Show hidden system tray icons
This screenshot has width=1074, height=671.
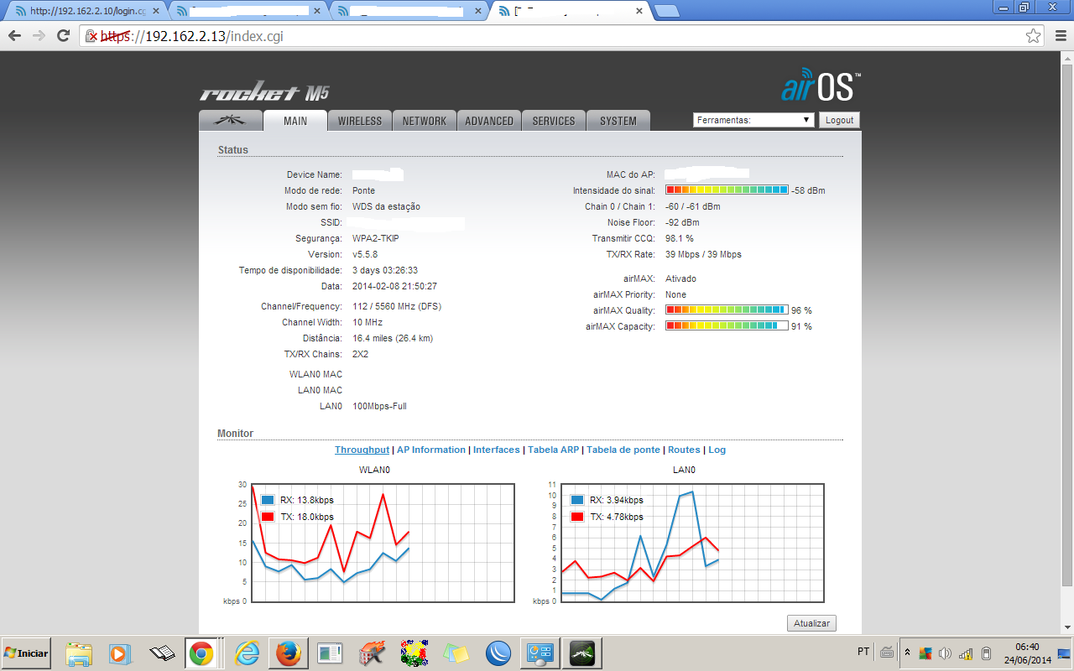[x=907, y=653]
